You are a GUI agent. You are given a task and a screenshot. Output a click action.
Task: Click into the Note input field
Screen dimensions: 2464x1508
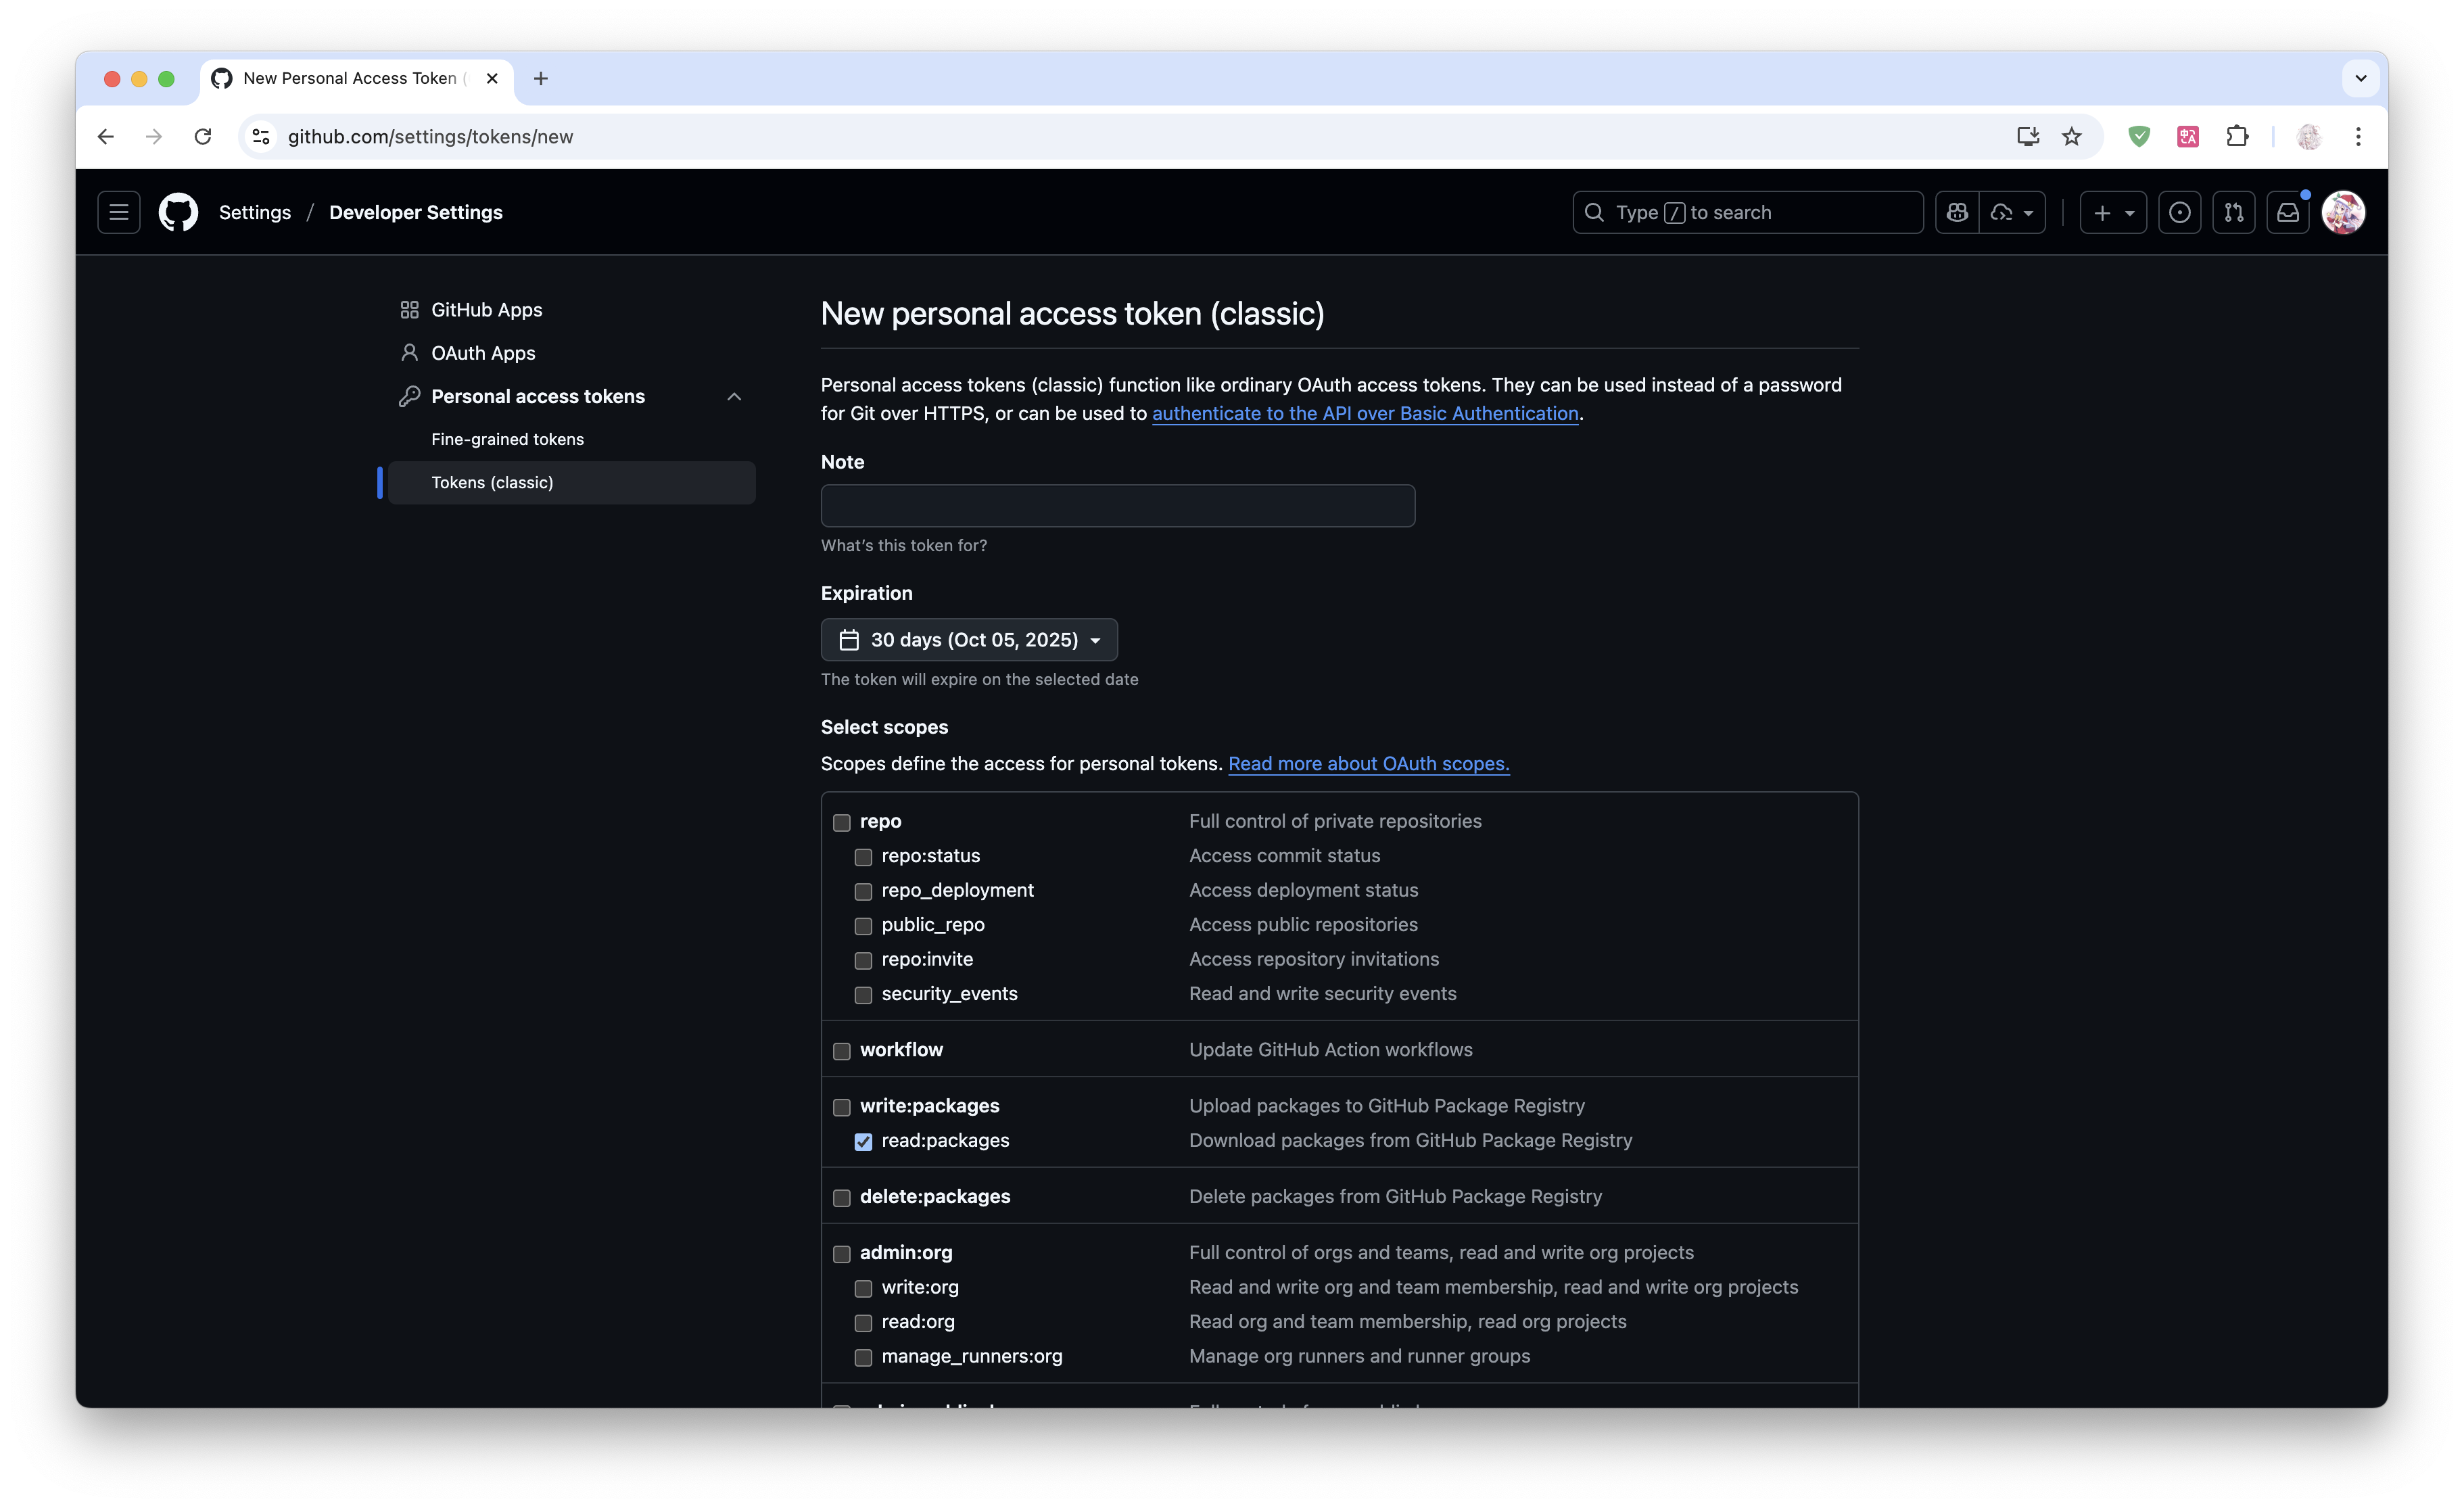pyautogui.click(x=1117, y=506)
